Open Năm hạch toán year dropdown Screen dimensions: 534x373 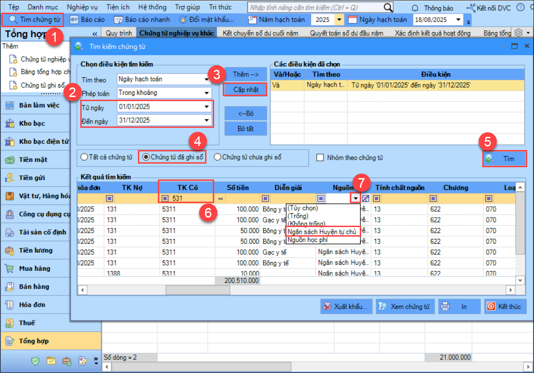coord(339,20)
